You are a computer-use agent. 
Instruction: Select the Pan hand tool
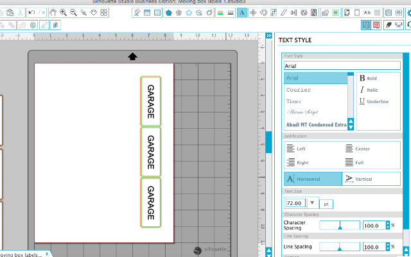click(53, 13)
